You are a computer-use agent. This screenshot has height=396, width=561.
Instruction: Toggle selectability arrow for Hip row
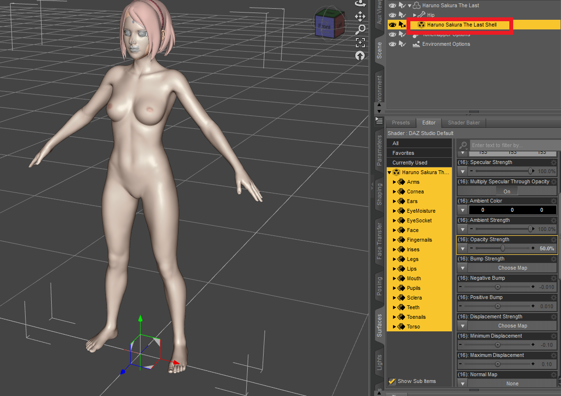click(x=402, y=15)
